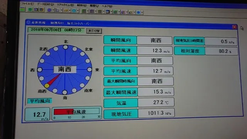Expand dropdown arrow beside blue compass icon
This screenshot has height=139, width=247.
(53, 10)
